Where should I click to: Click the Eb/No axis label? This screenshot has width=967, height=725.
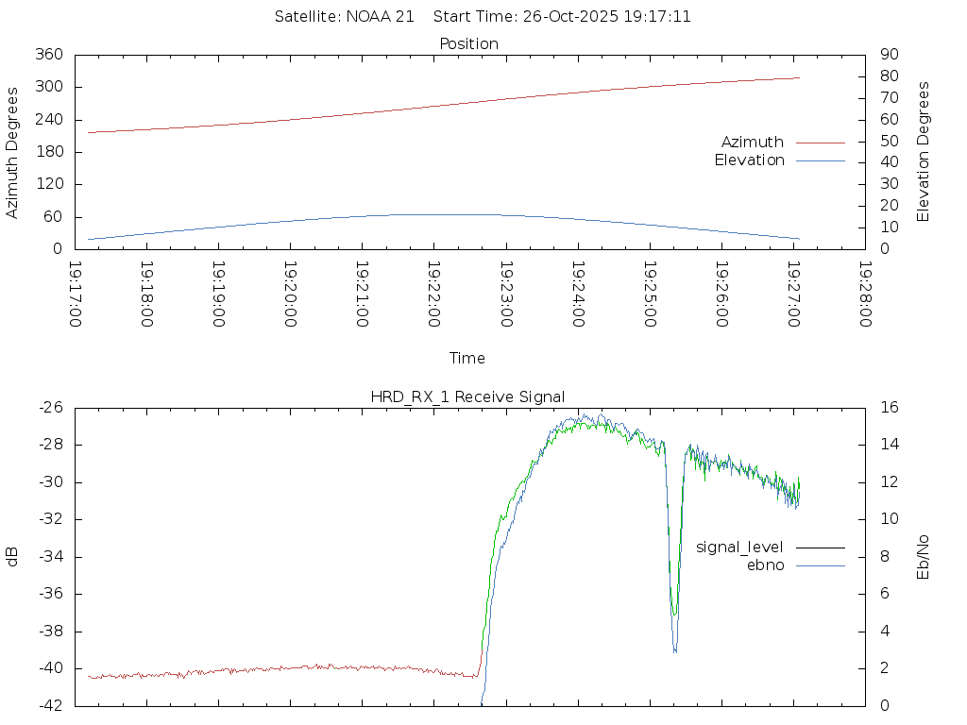tap(924, 556)
